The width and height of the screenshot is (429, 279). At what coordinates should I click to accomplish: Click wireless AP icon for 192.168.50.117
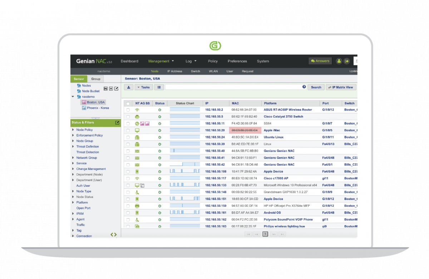point(137,178)
